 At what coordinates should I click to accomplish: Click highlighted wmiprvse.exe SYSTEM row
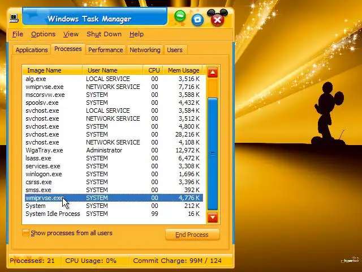(114, 198)
